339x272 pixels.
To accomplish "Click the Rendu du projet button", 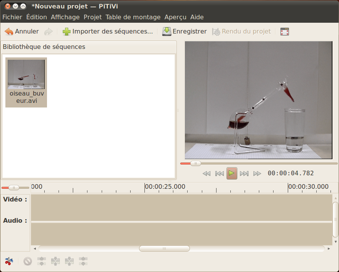I will (242, 32).
